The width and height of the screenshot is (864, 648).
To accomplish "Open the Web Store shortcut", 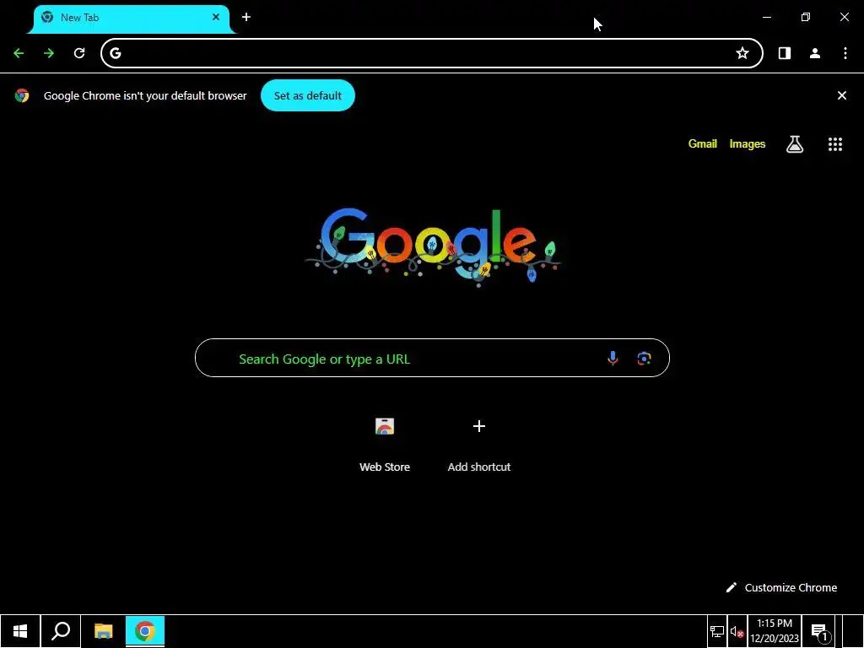I will coord(385,444).
